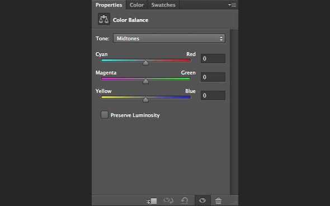Click the Yellow-Blue slider handle
This screenshot has width=330, height=206.
pos(145,100)
